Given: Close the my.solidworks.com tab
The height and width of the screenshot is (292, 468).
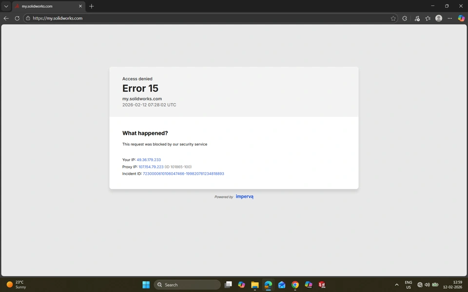Looking at the screenshot, I should pos(80,6).
